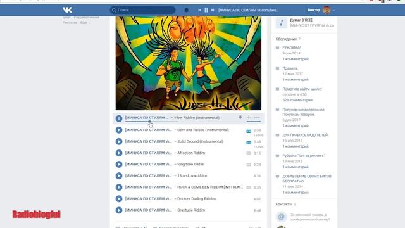Open the post's artwork image
This screenshot has height=228, width=405.
[x=189, y=63]
